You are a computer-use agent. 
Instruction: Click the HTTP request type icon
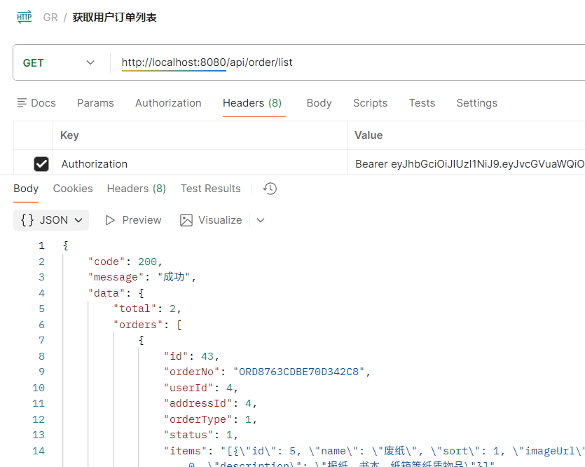click(x=25, y=17)
